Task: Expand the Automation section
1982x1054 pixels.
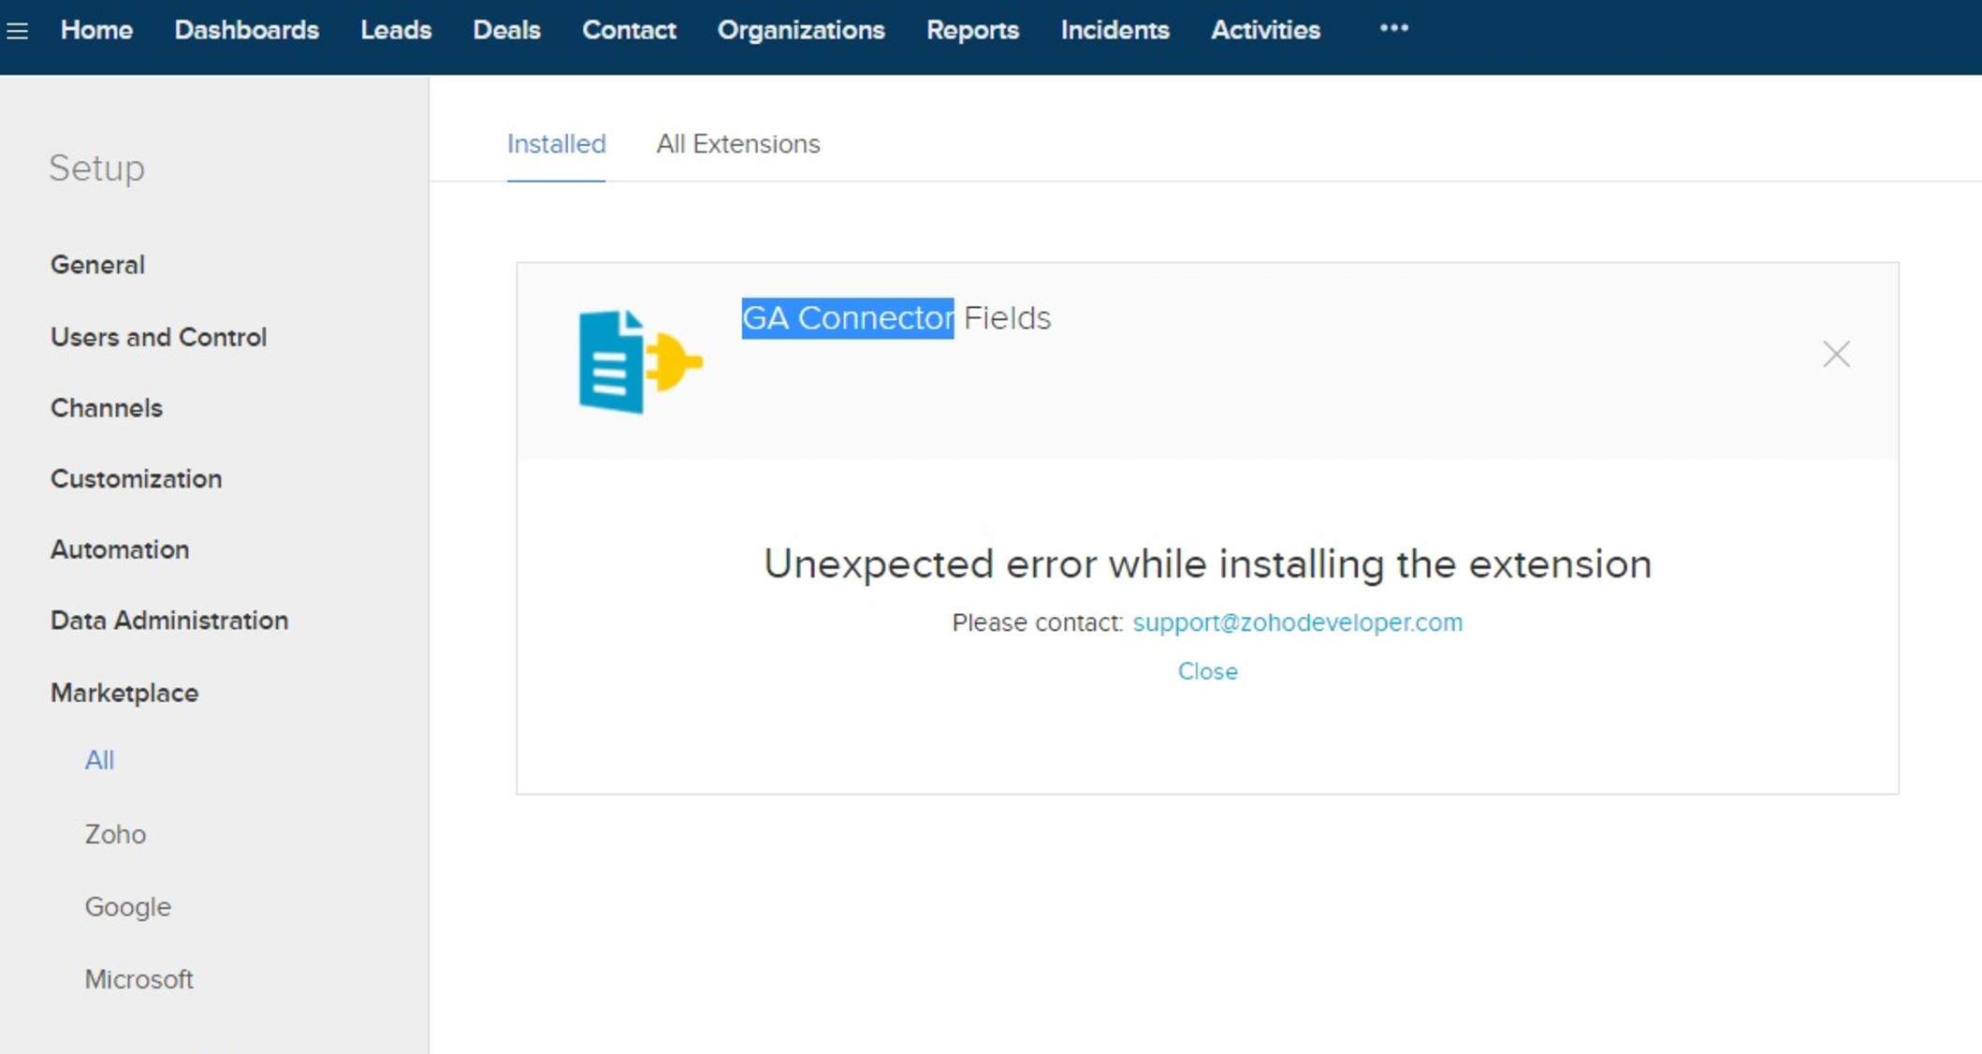Action: (x=120, y=549)
